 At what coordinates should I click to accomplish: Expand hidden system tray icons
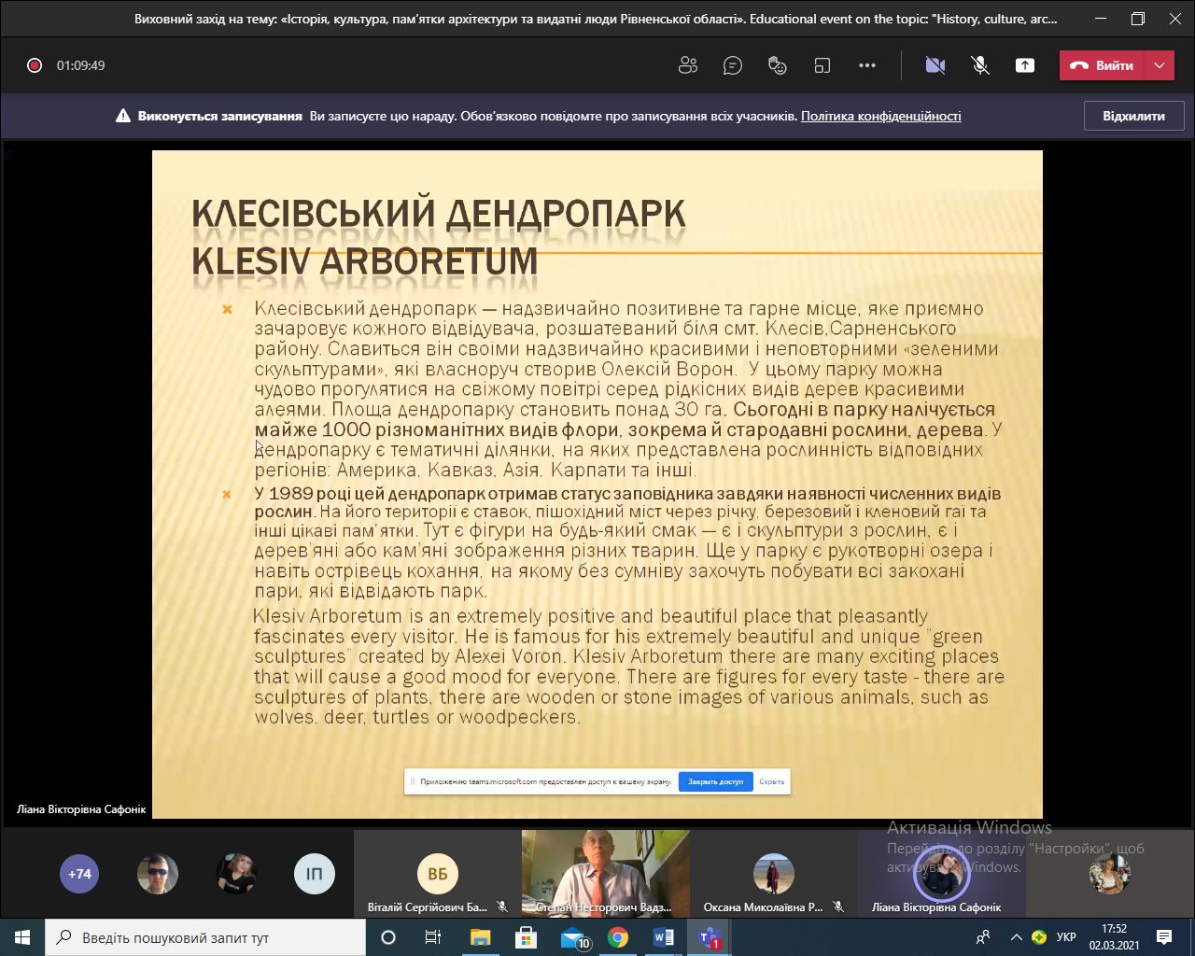(x=1016, y=937)
